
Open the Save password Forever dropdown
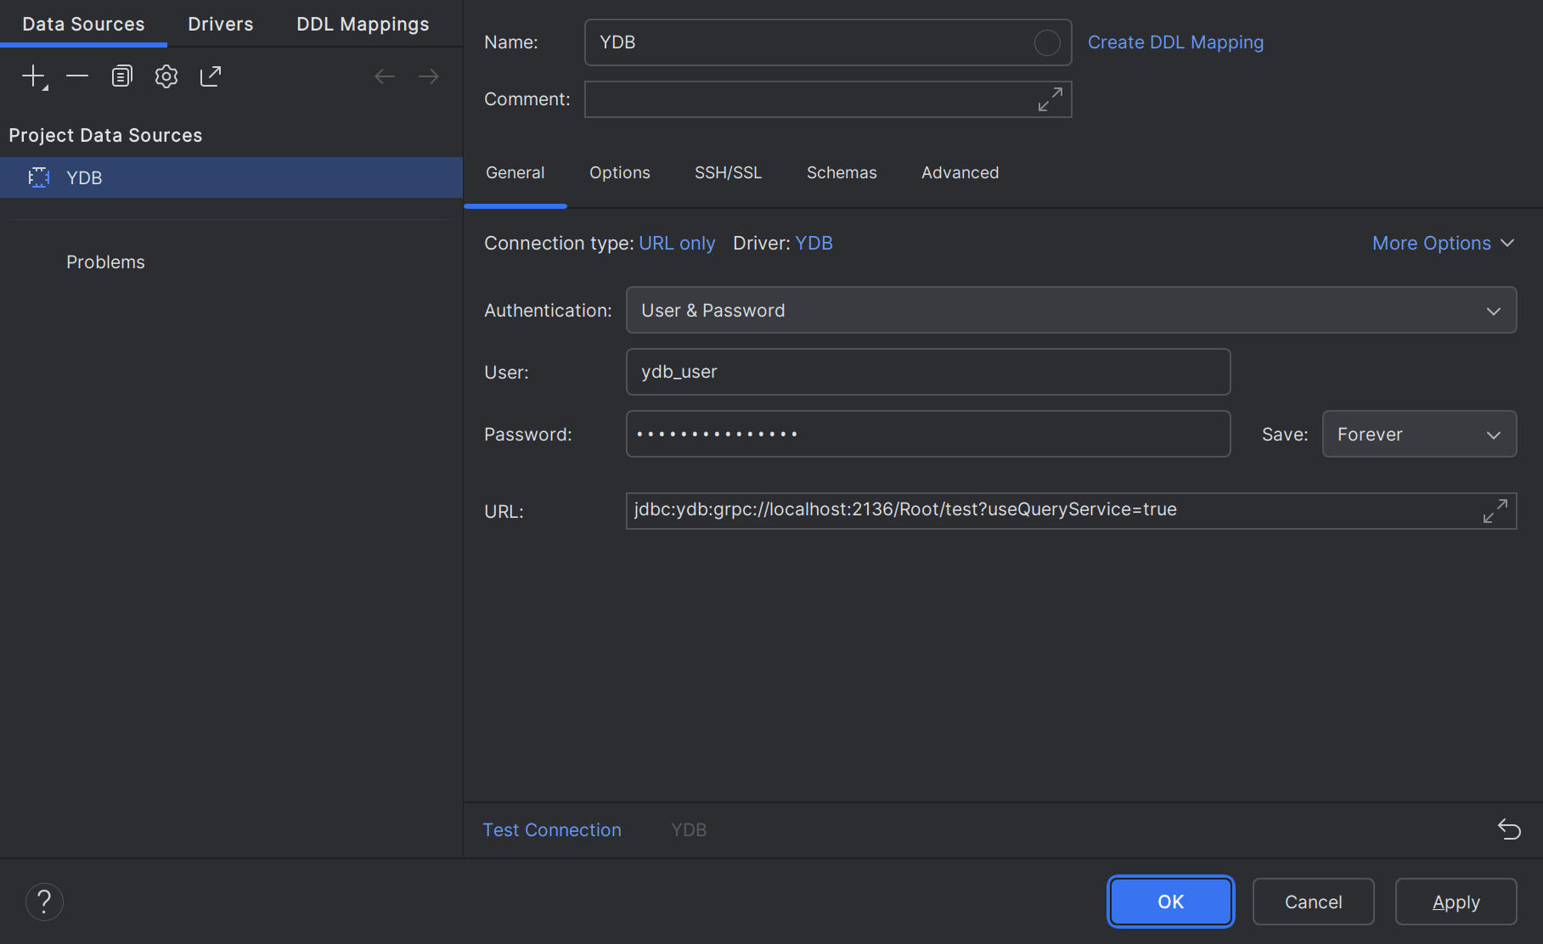click(x=1418, y=435)
